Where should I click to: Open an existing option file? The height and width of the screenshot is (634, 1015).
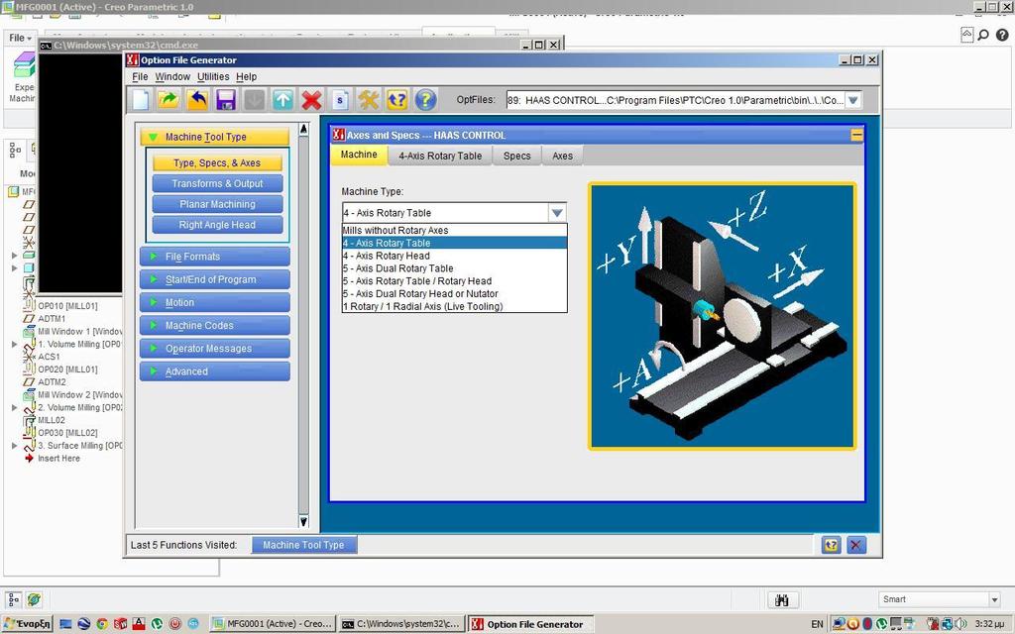coord(169,100)
